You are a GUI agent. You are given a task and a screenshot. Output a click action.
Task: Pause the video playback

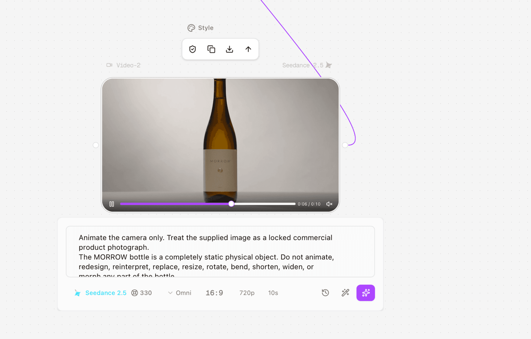pyautogui.click(x=112, y=204)
